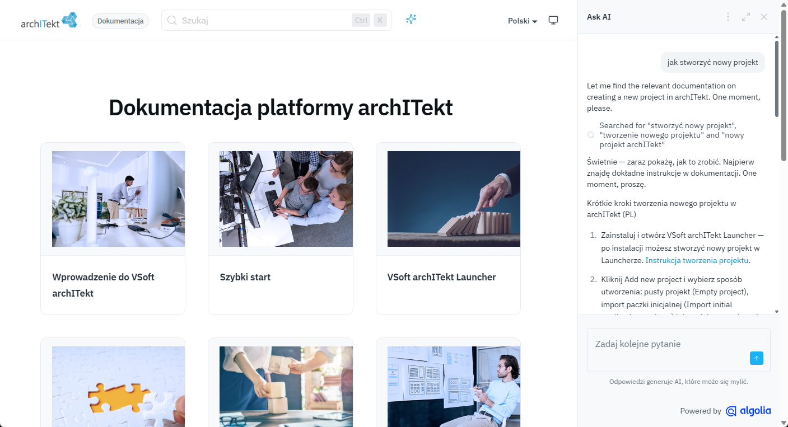Click the Ctrl shortcut key hint
Image resolution: width=788 pixels, height=427 pixels.
(361, 20)
